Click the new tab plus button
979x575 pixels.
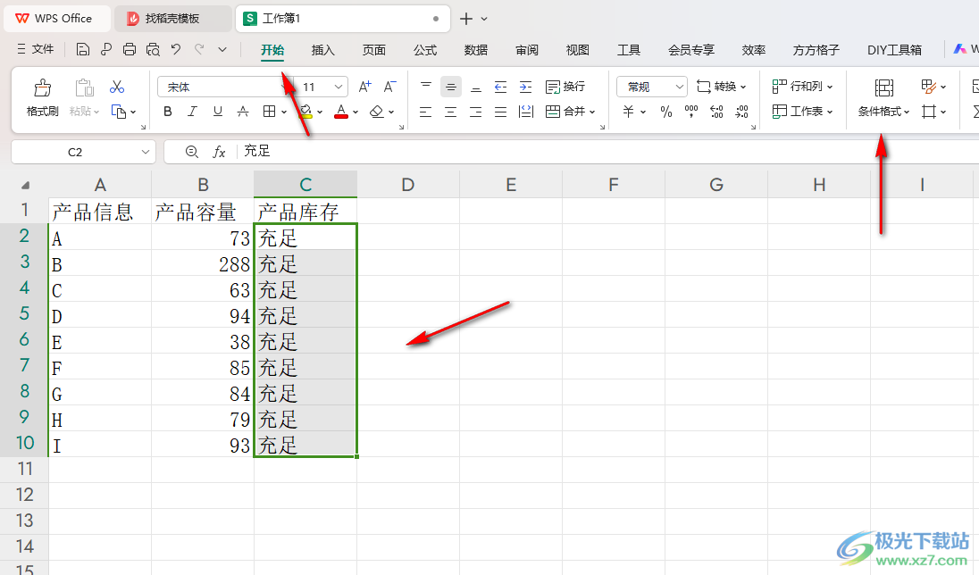click(x=465, y=19)
